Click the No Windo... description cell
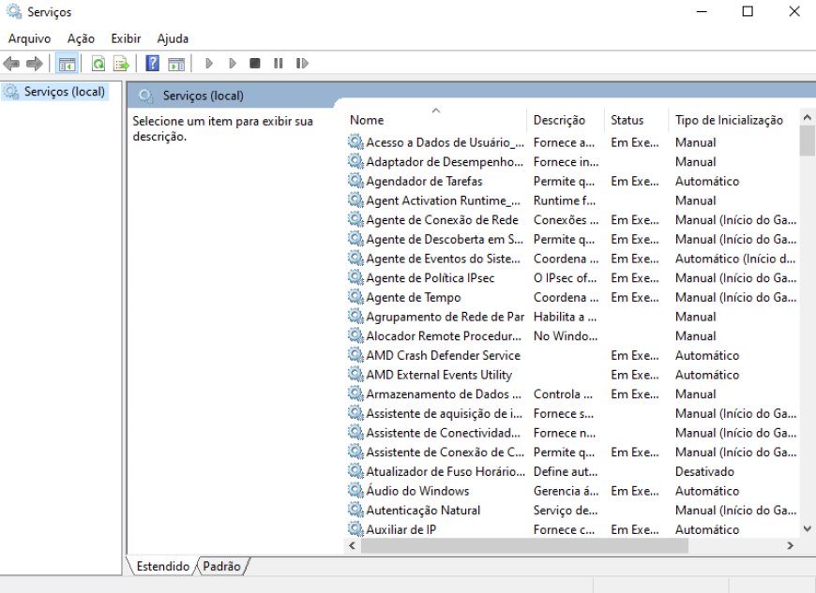 tap(566, 335)
